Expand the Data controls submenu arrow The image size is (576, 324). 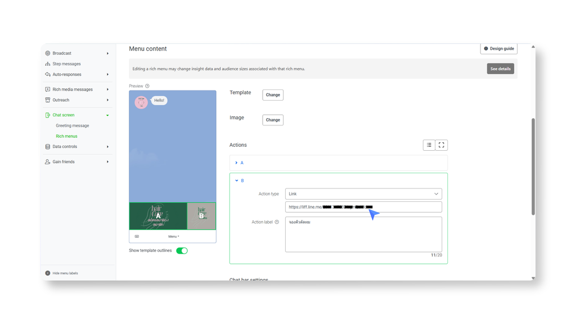[x=107, y=147]
